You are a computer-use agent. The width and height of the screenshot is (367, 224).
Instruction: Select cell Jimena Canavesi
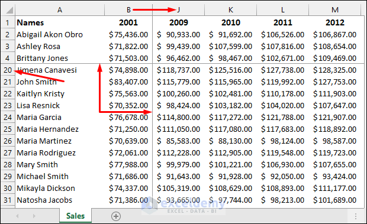(60, 70)
